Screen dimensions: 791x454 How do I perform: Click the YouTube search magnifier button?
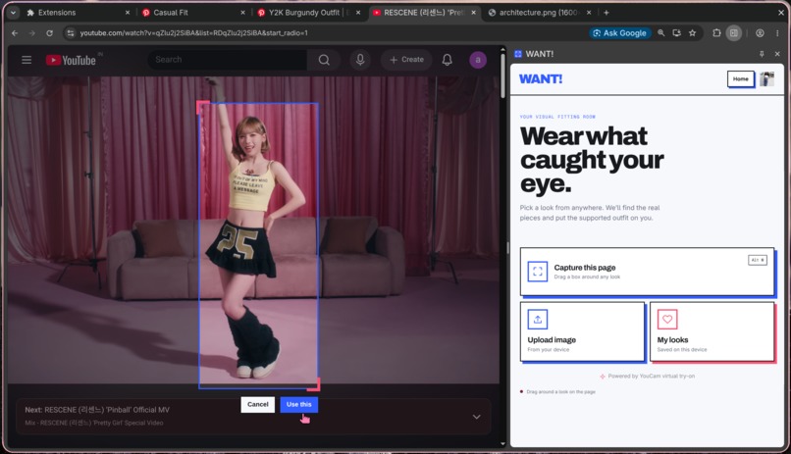324,60
